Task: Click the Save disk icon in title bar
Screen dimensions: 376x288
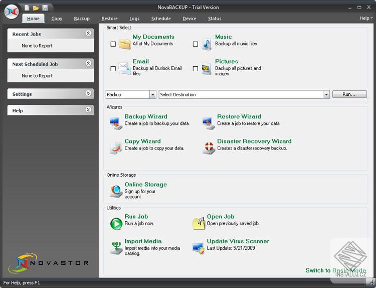Action: point(45,8)
